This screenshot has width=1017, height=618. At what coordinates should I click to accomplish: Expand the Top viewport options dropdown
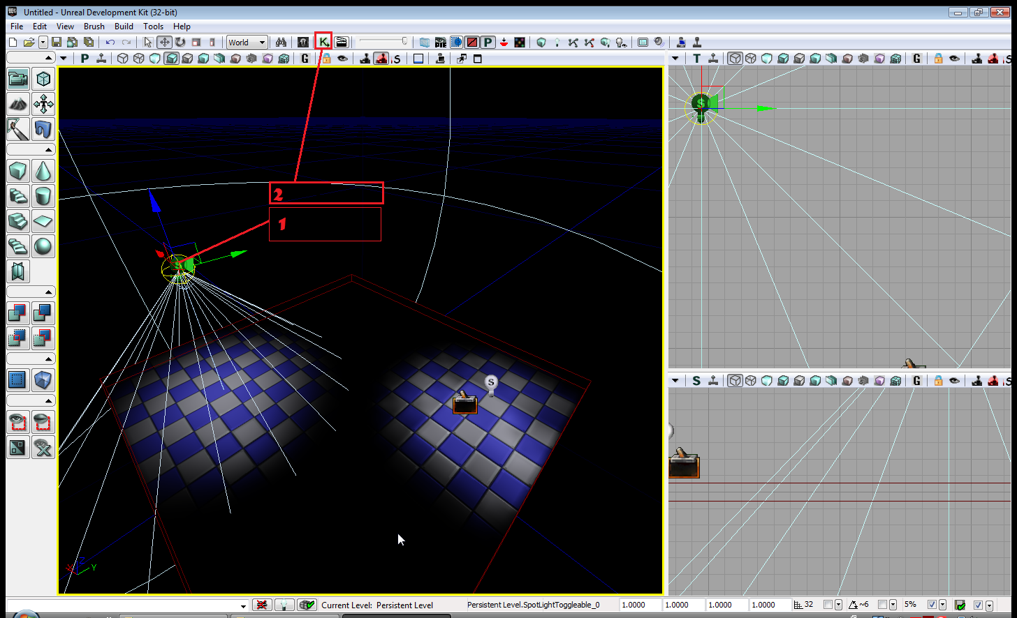click(x=675, y=59)
